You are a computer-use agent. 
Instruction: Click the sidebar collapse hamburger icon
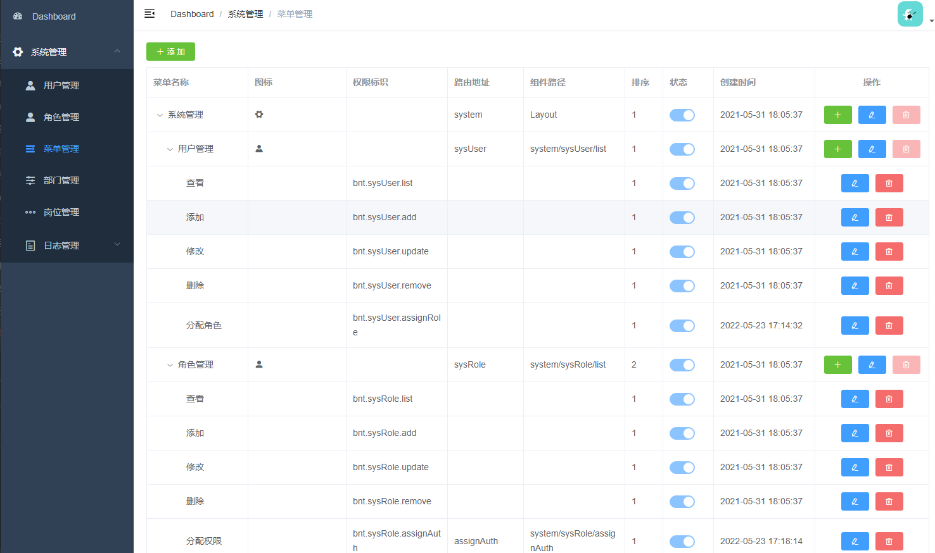pos(149,13)
